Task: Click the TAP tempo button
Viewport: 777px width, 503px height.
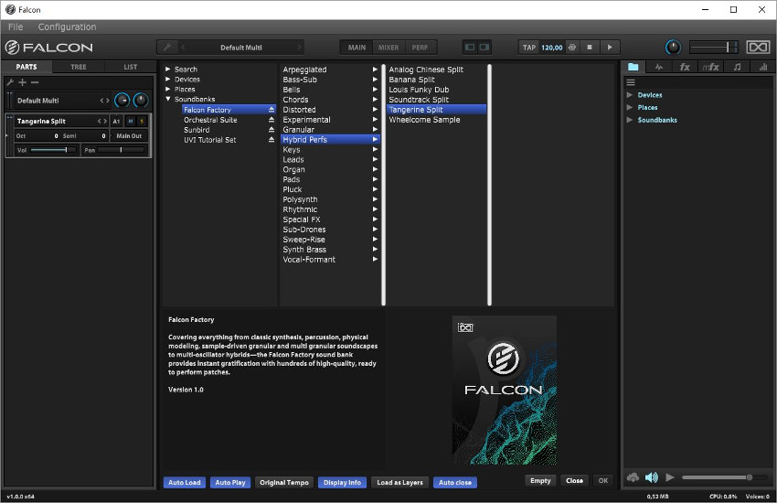Action: pyautogui.click(x=529, y=48)
